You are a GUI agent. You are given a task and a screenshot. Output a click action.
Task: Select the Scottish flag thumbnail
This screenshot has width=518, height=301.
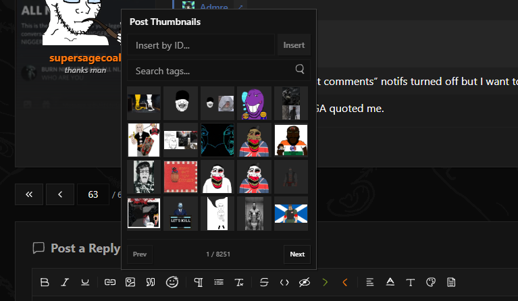pos(290,213)
